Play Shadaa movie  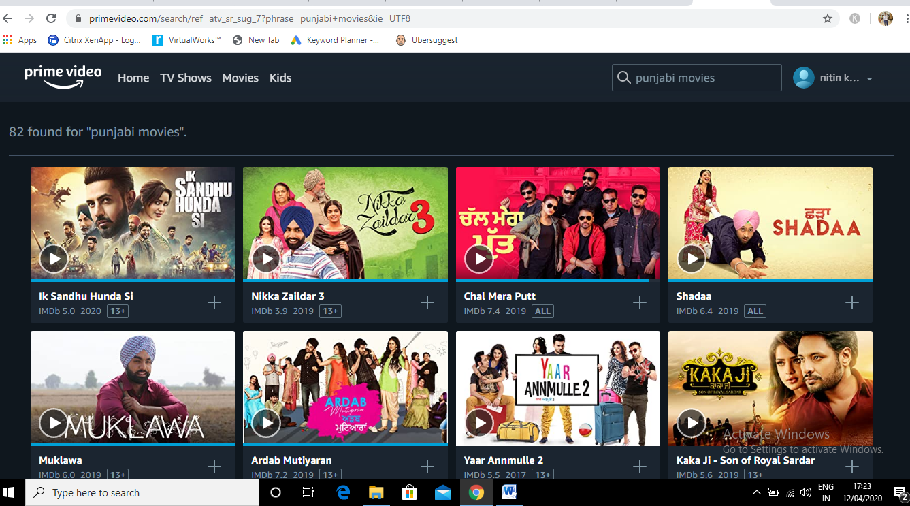coord(692,259)
